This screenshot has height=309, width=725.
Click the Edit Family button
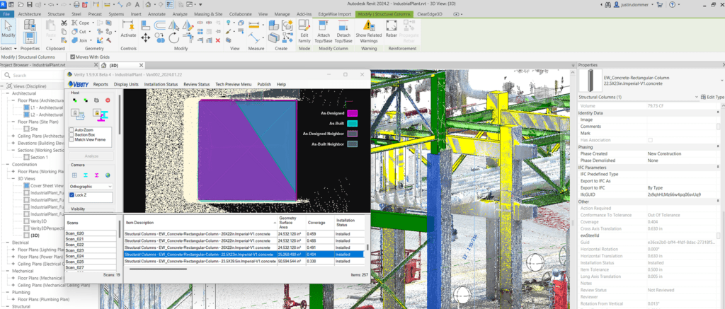click(304, 31)
